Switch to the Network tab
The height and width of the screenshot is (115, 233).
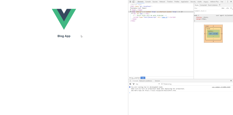[x=162, y=2]
